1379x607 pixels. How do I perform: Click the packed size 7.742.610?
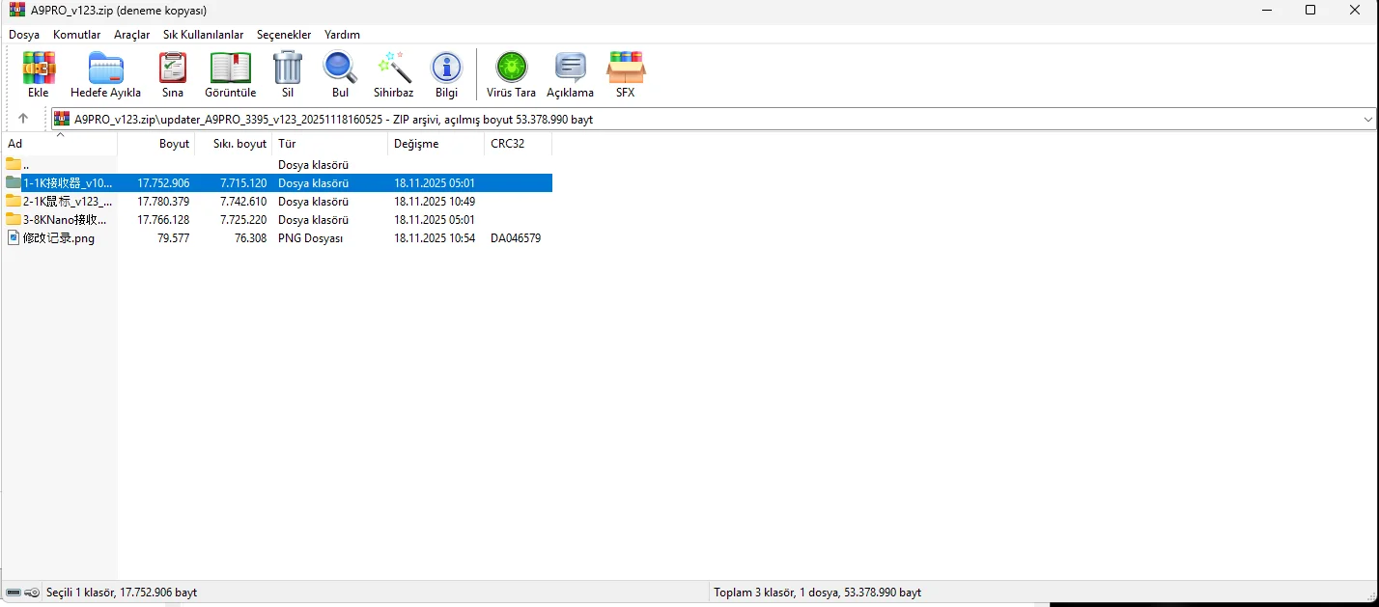tap(243, 201)
